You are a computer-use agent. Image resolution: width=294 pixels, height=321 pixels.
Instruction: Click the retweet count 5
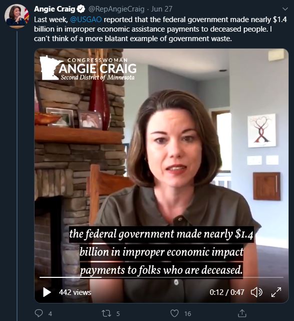pyautogui.click(x=118, y=313)
